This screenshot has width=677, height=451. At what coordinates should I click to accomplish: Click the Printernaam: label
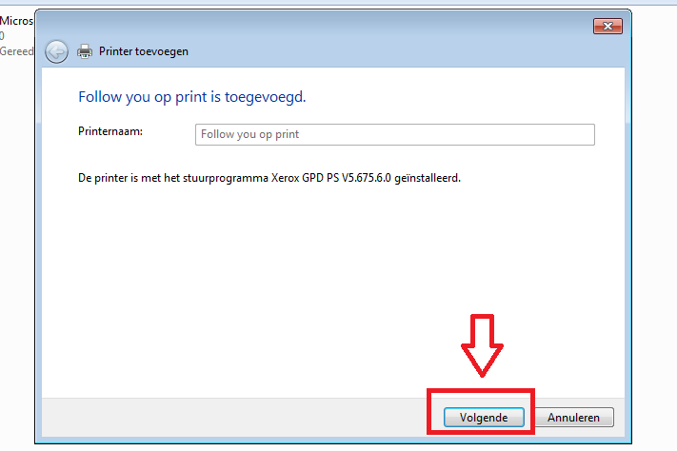(110, 131)
